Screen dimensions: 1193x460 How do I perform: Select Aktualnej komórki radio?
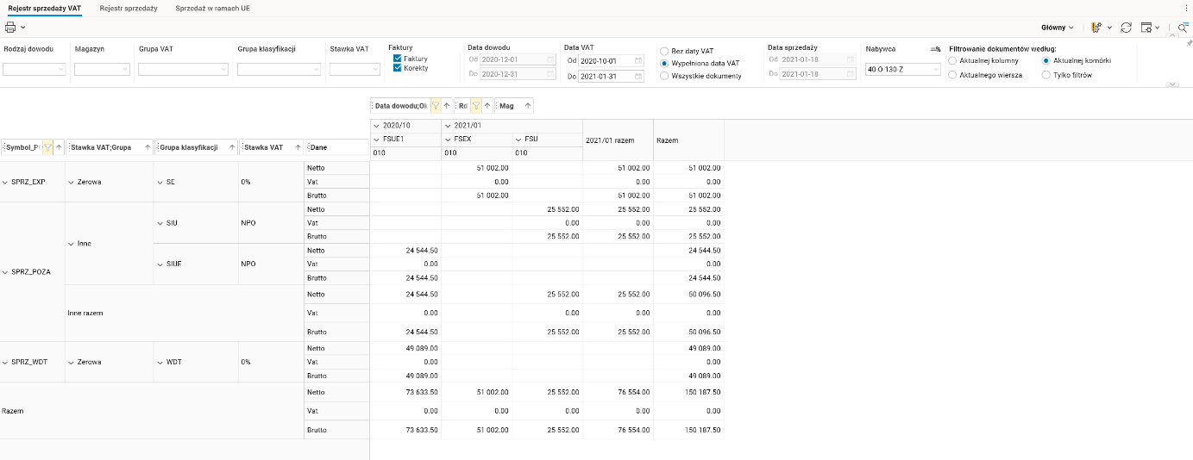coord(1046,61)
